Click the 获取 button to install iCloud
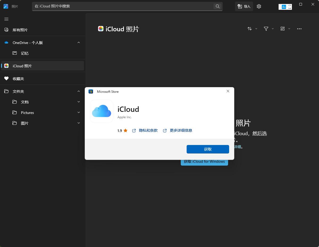This screenshot has width=319, height=247. pyautogui.click(x=208, y=149)
